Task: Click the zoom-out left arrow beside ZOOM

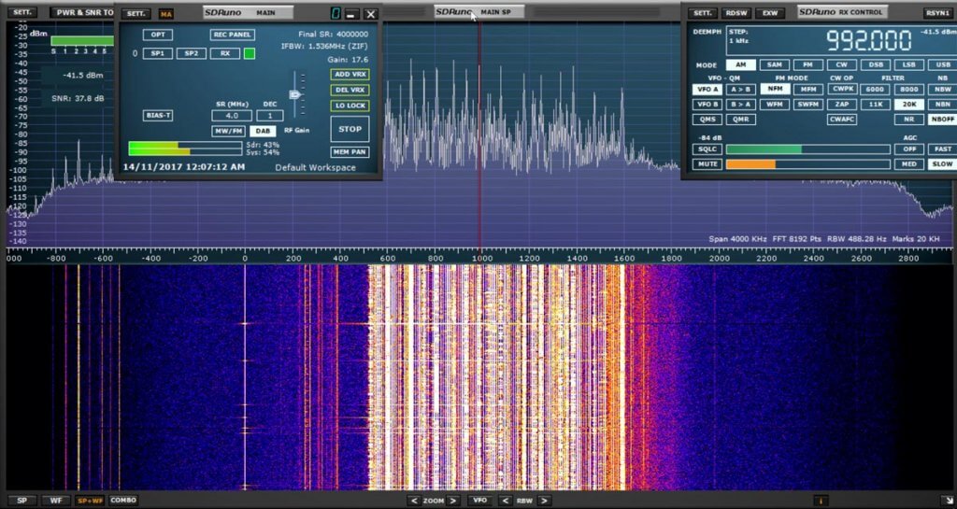Action: [x=413, y=501]
